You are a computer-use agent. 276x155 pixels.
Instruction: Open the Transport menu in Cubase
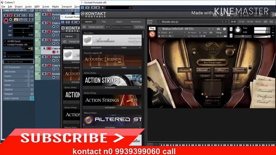[x=66, y=7]
